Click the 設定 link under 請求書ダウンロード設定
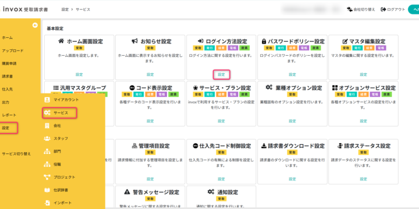This screenshot has height=209, width=419. [x=292, y=179]
